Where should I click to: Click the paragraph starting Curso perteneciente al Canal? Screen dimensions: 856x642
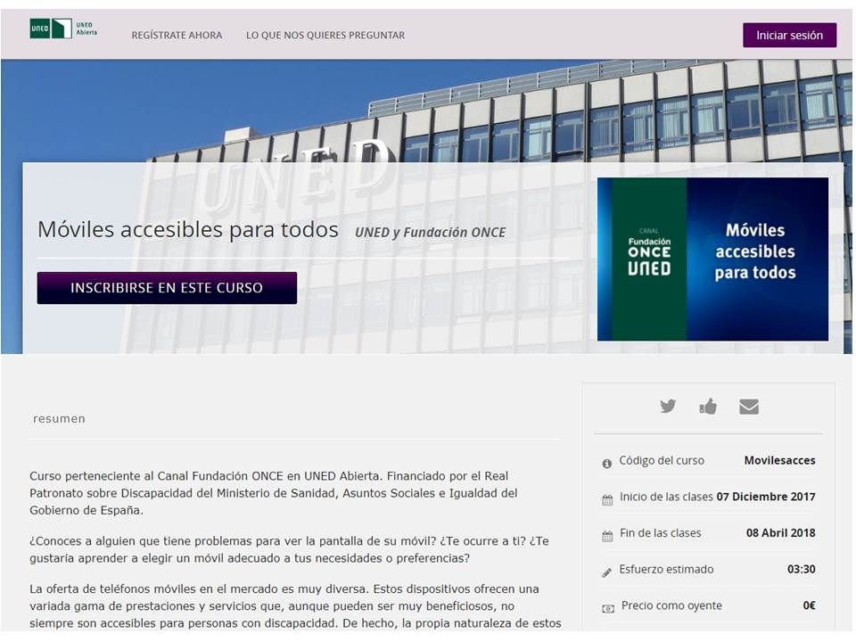(x=274, y=493)
